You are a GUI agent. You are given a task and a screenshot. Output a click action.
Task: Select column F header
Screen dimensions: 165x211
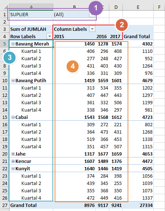pos(159,7)
